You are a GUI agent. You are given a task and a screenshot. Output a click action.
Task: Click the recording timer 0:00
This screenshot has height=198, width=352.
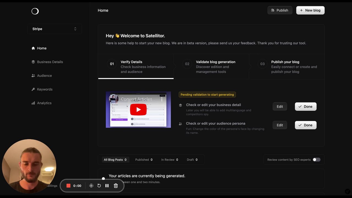coord(77,186)
